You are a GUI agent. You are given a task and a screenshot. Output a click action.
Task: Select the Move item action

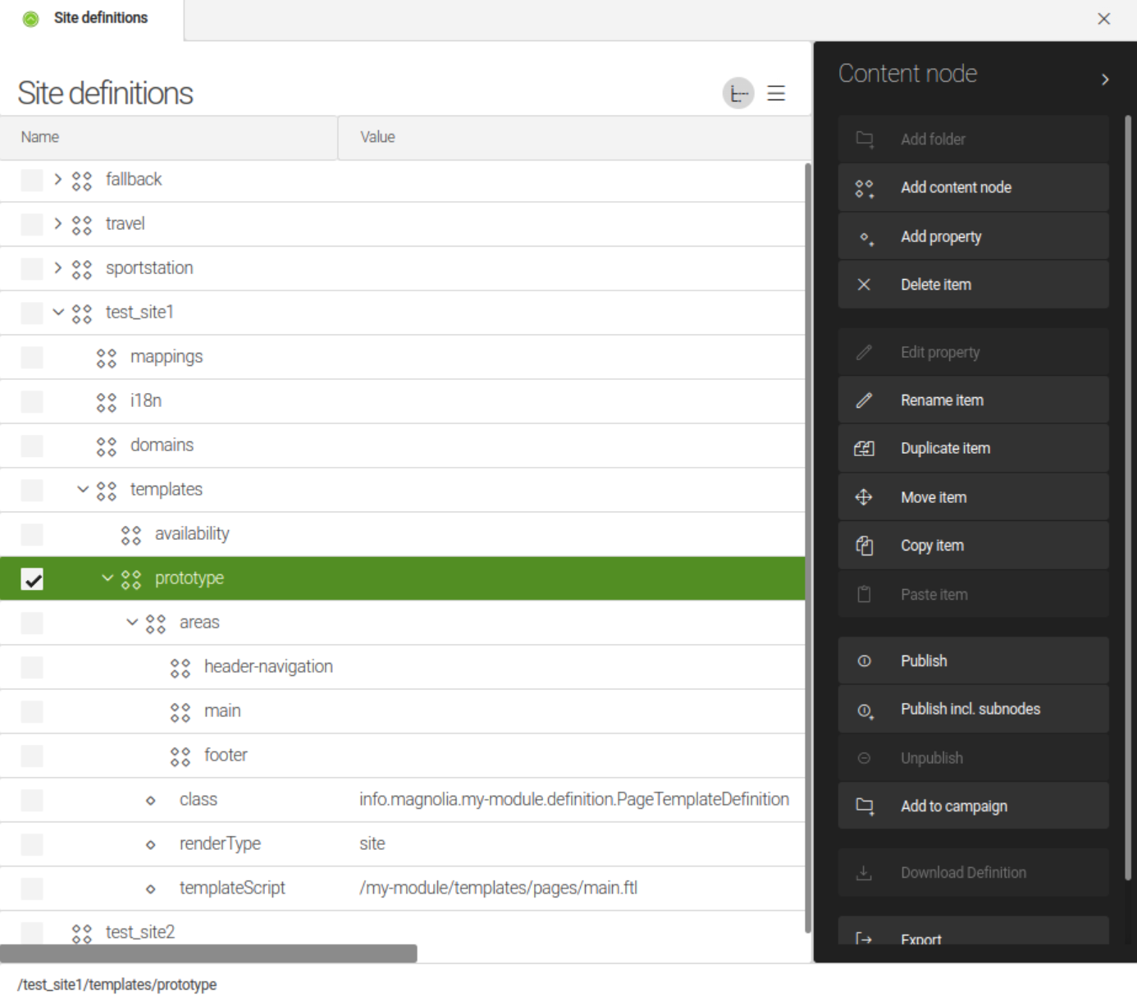click(934, 496)
